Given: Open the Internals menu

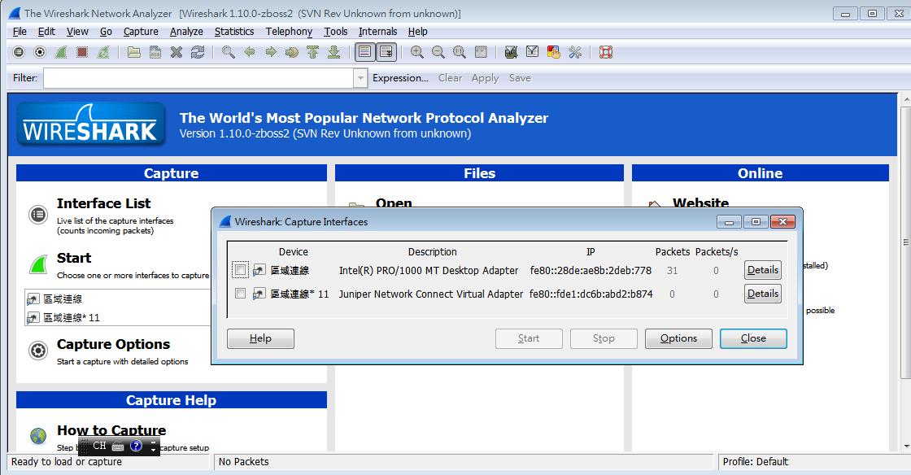Looking at the screenshot, I should pyautogui.click(x=377, y=32).
